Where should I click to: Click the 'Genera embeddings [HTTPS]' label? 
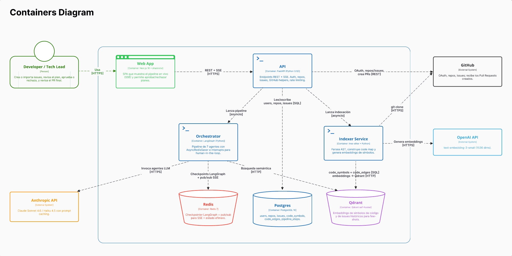click(408, 143)
